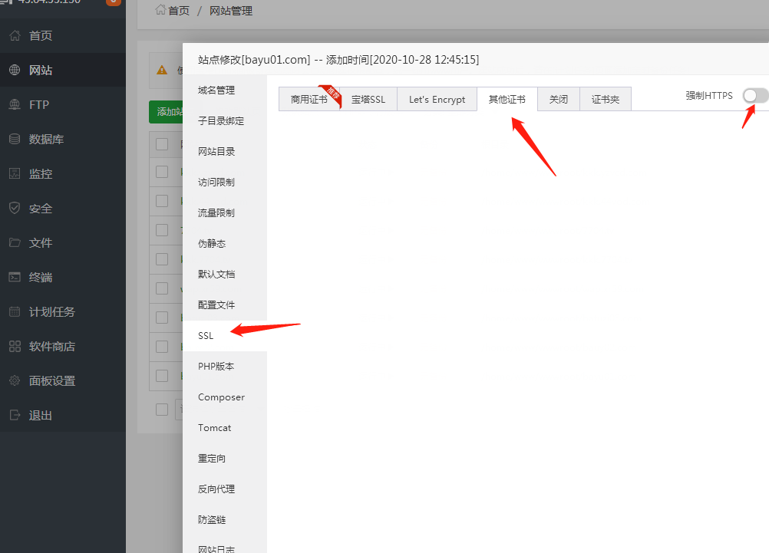Select 重定向 menu item
The height and width of the screenshot is (553, 769).
tap(225, 459)
